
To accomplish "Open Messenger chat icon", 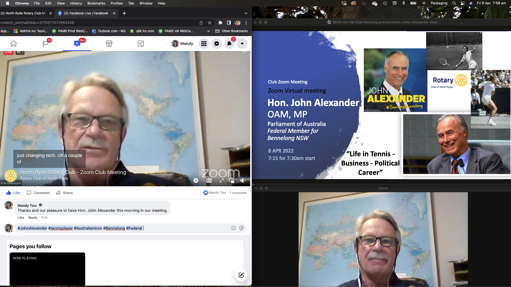I will tap(217, 44).
